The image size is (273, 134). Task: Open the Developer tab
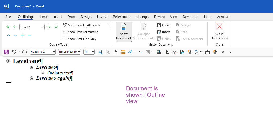pos(191,17)
